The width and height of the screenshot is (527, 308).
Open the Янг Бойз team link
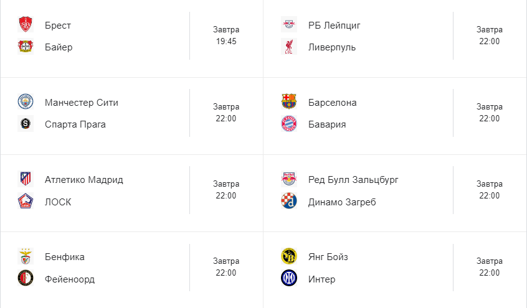[328, 257]
